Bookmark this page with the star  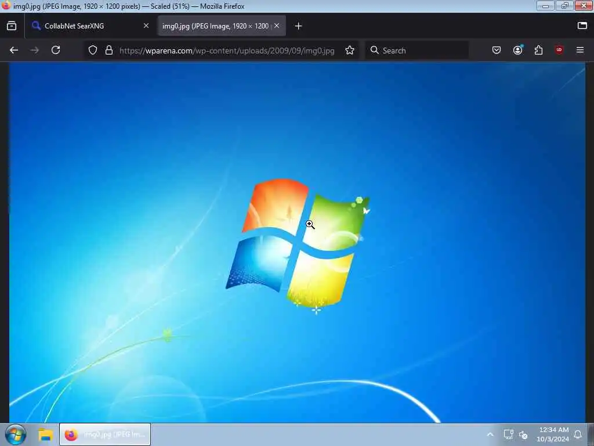pyautogui.click(x=350, y=50)
